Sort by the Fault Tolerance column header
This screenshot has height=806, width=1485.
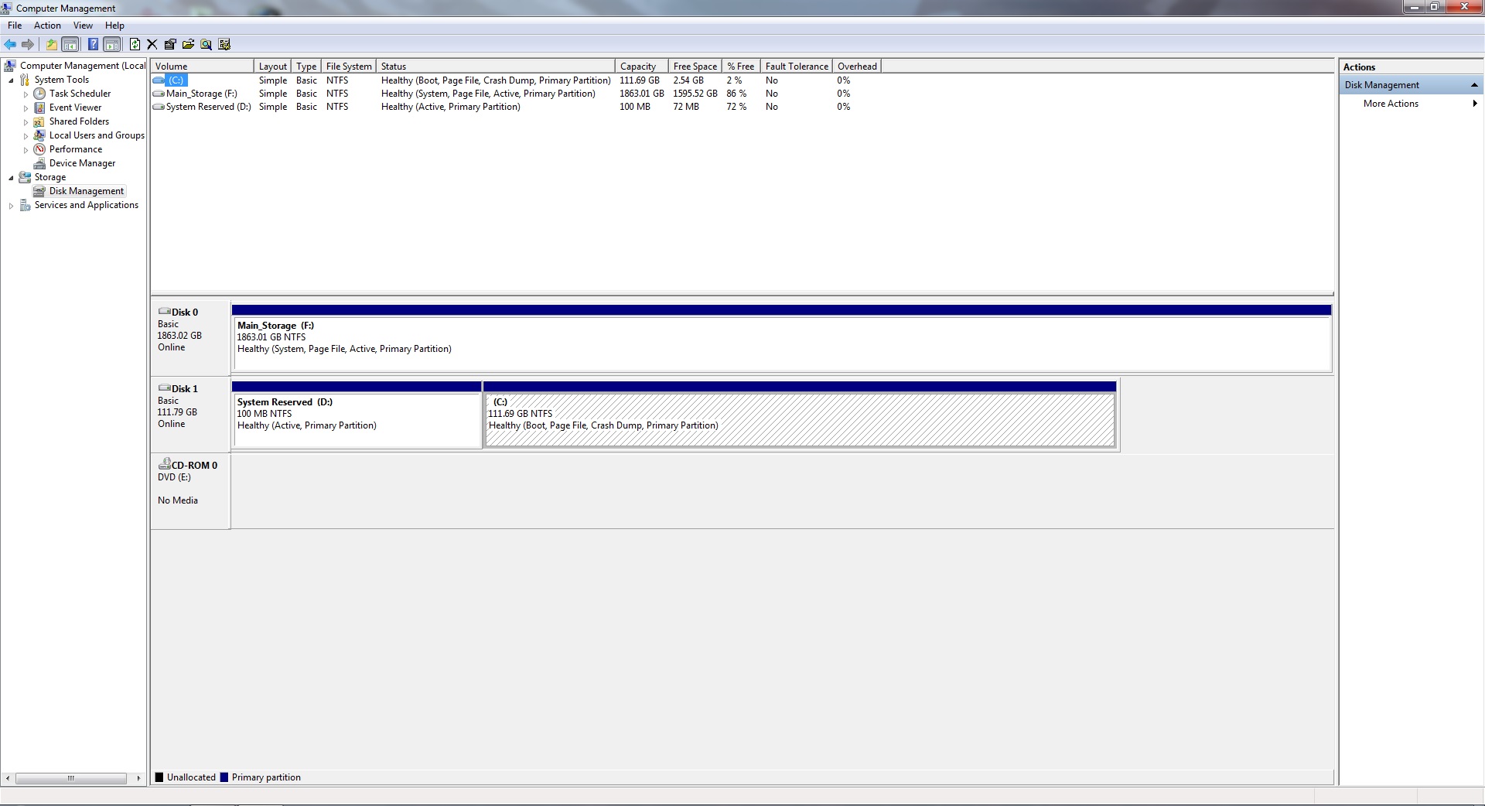797,67
